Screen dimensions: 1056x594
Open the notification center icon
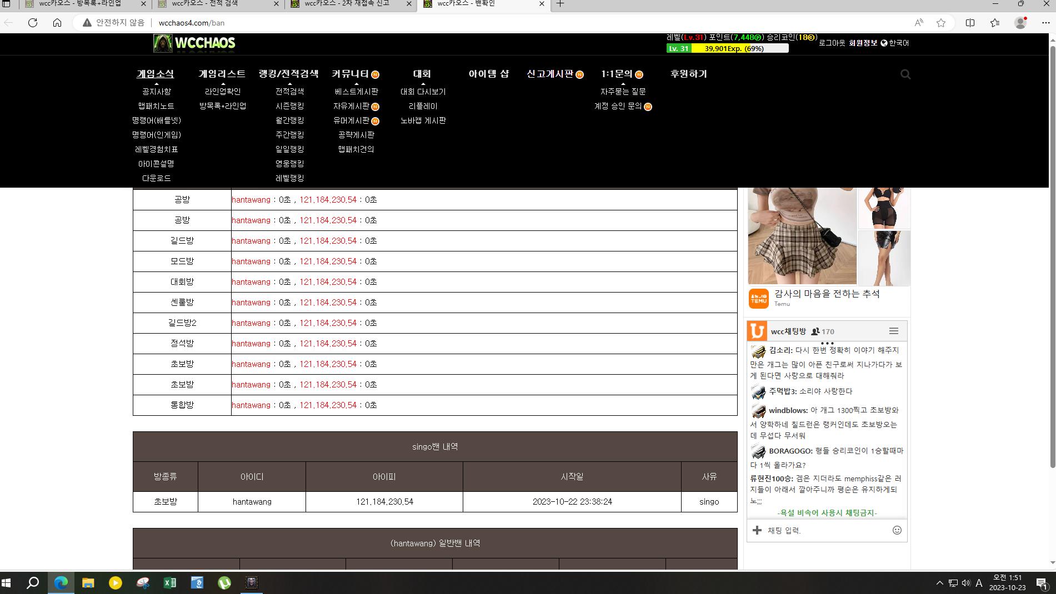[1042, 583]
